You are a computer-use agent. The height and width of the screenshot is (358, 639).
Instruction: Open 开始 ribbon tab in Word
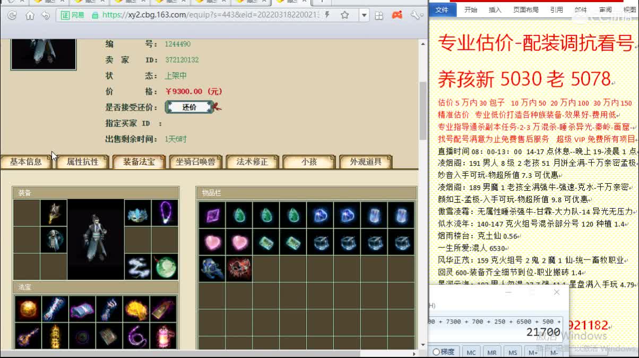[x=471, y=10]
